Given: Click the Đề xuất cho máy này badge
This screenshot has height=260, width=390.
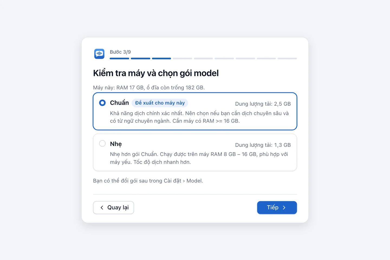Looking at the screenshot, I should [160, 103].
